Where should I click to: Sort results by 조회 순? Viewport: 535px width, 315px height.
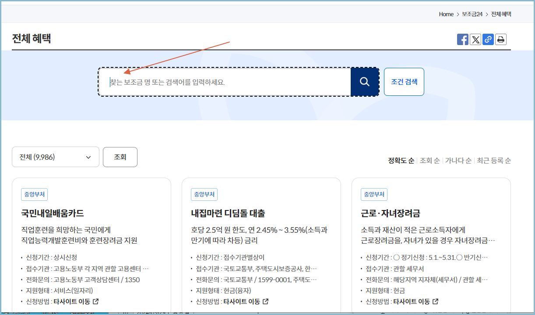430,161
